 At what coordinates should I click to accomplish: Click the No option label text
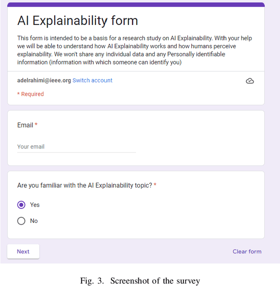pos(34,221)
